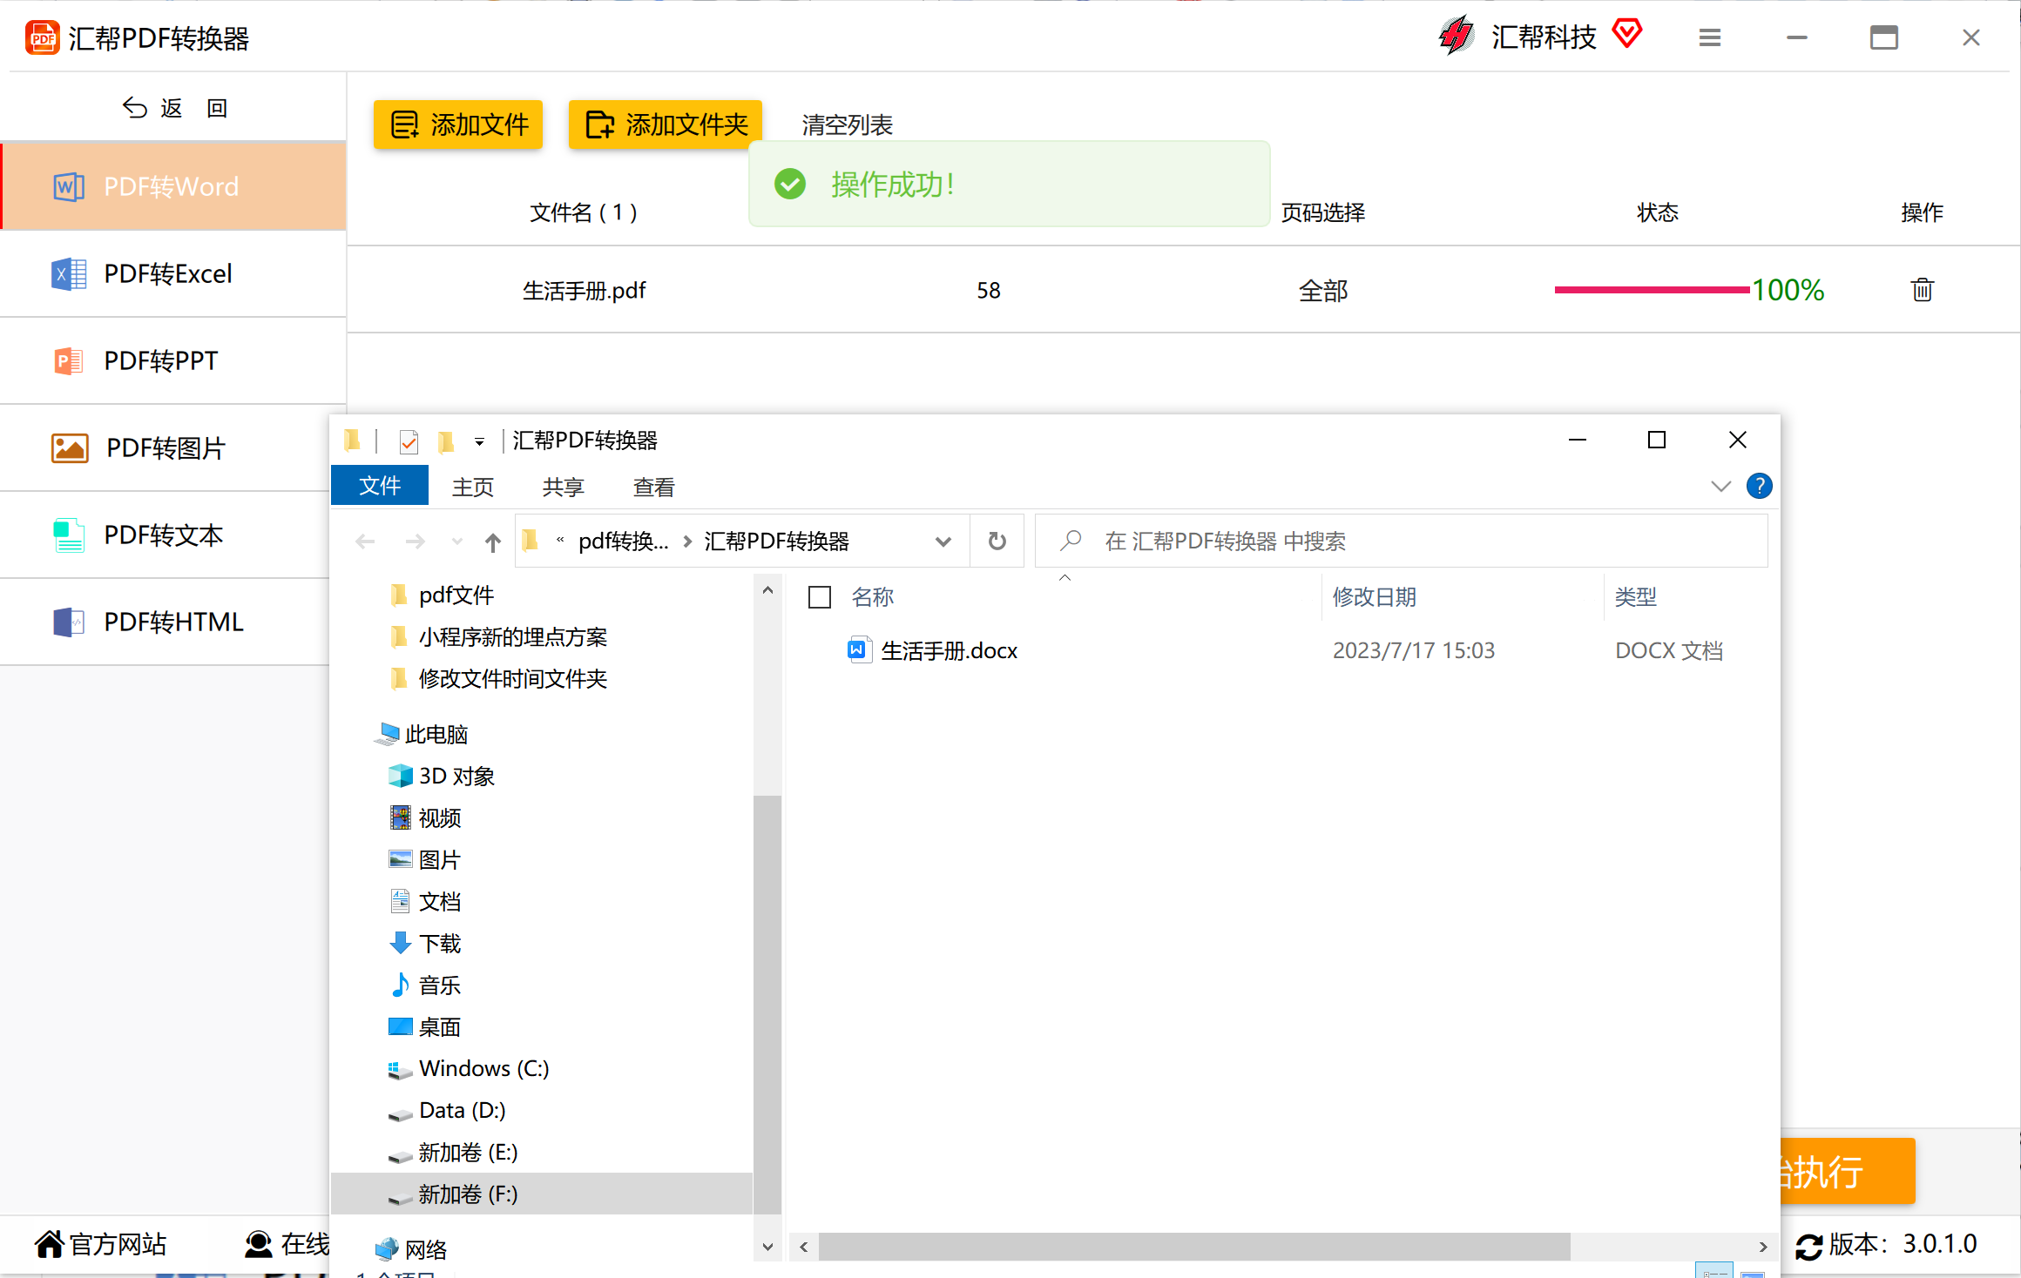Select the PDF转Word sidebar item
This screenshot has width=2021, height=1278.
pos(173,186)
